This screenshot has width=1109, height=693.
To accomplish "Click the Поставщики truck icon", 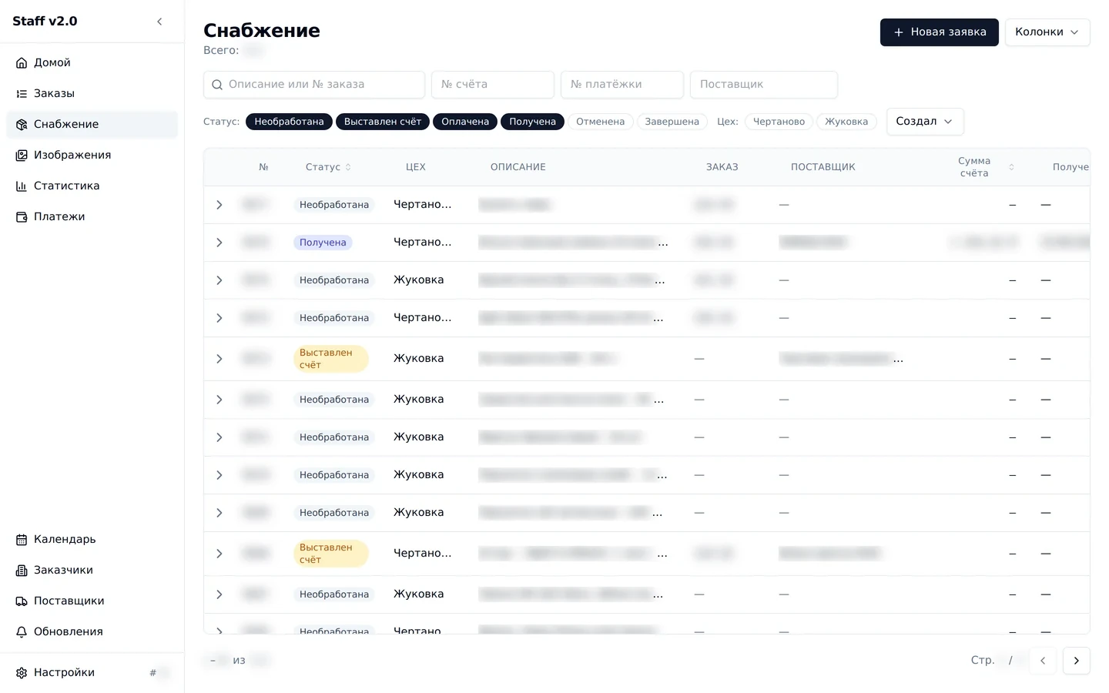I will click(x=22, y=601).
